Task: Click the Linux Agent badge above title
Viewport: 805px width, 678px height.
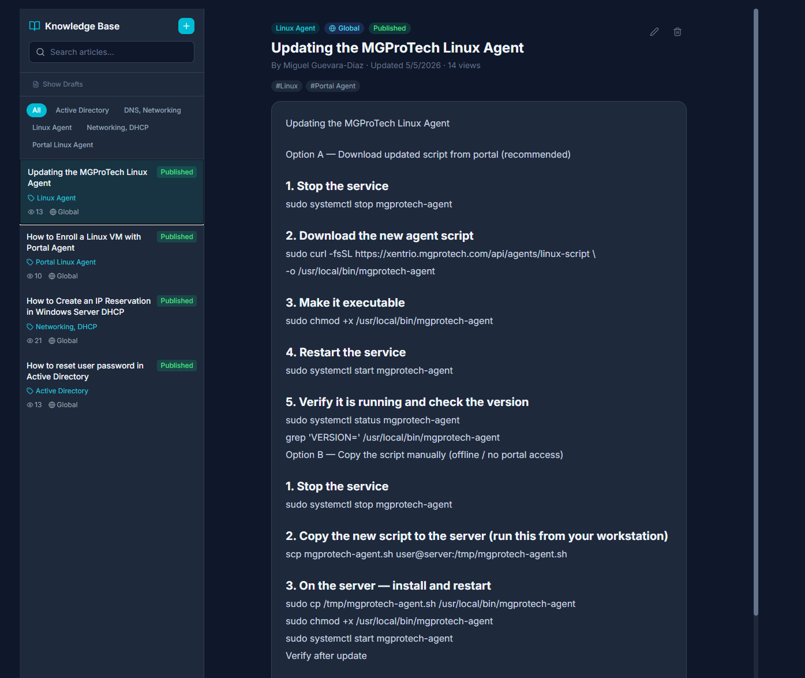Action: (295, 28)
